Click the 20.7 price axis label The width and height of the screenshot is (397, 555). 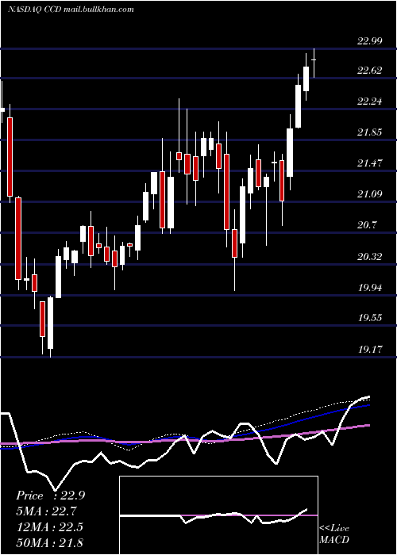coord(367,225)
